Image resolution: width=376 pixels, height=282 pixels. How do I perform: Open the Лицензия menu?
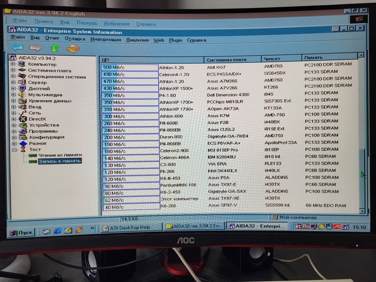click(x=137, y=40)
